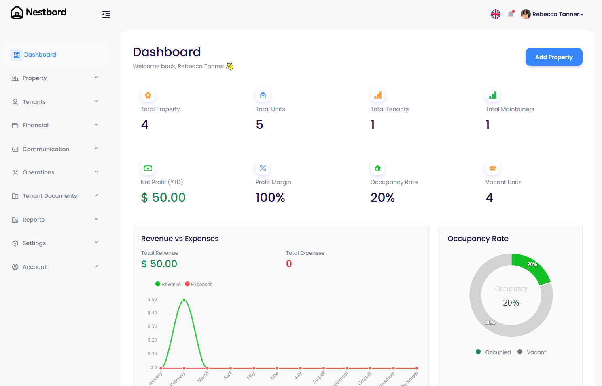Toggle the Revenue legend in the chart
Image resolution: width=602 pixels, height=386 pixels.
point(168,284)
